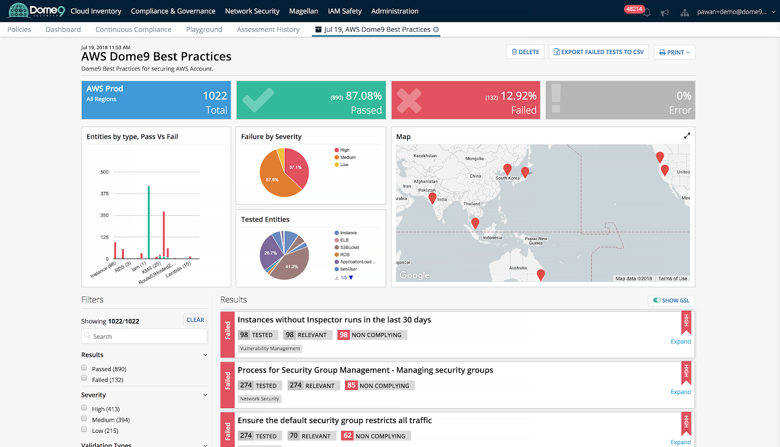Go to previous Tested Entities legend page
Image resolution: width=780 pixels, height=447 pixels.
[336, 278]
